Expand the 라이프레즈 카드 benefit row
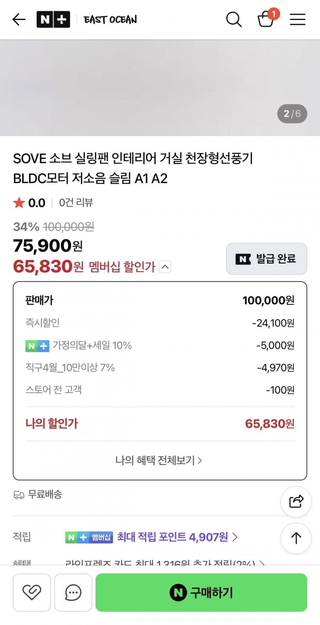Screen dimensions: 320x625 click(x=164, y=563)
